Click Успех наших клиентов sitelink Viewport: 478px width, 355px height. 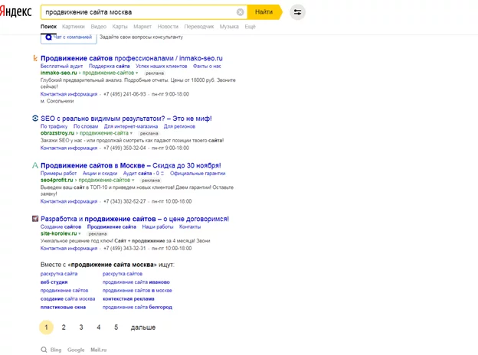point(162,66)
